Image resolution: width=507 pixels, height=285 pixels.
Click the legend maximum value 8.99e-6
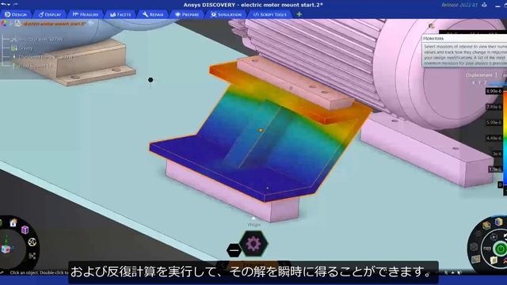tap(494, 92)
